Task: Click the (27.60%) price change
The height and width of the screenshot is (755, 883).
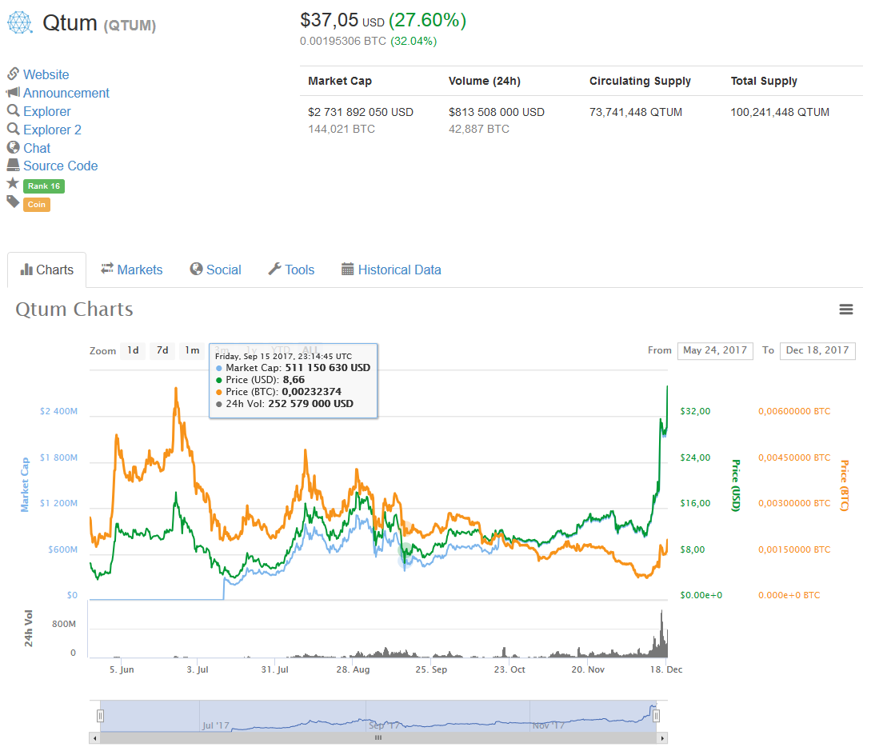Action: click(x=427, y=20)
